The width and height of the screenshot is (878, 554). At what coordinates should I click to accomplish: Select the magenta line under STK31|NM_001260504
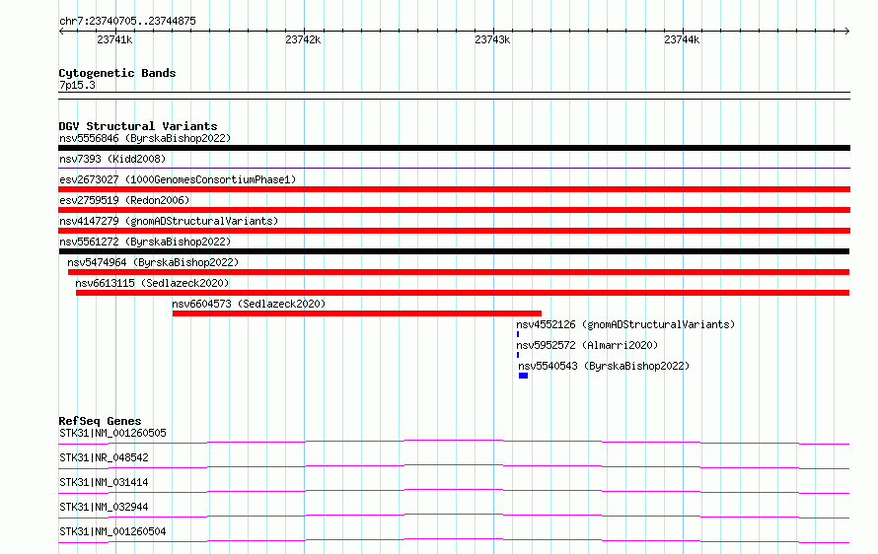[454, 540]
